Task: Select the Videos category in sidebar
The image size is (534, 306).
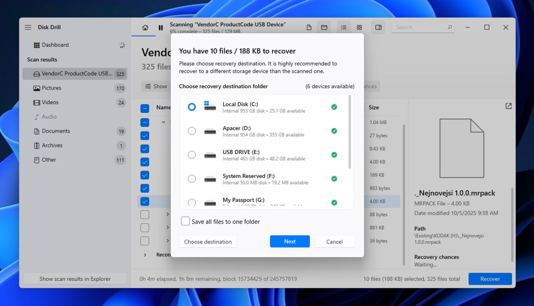Action: [x=50, y=102]
